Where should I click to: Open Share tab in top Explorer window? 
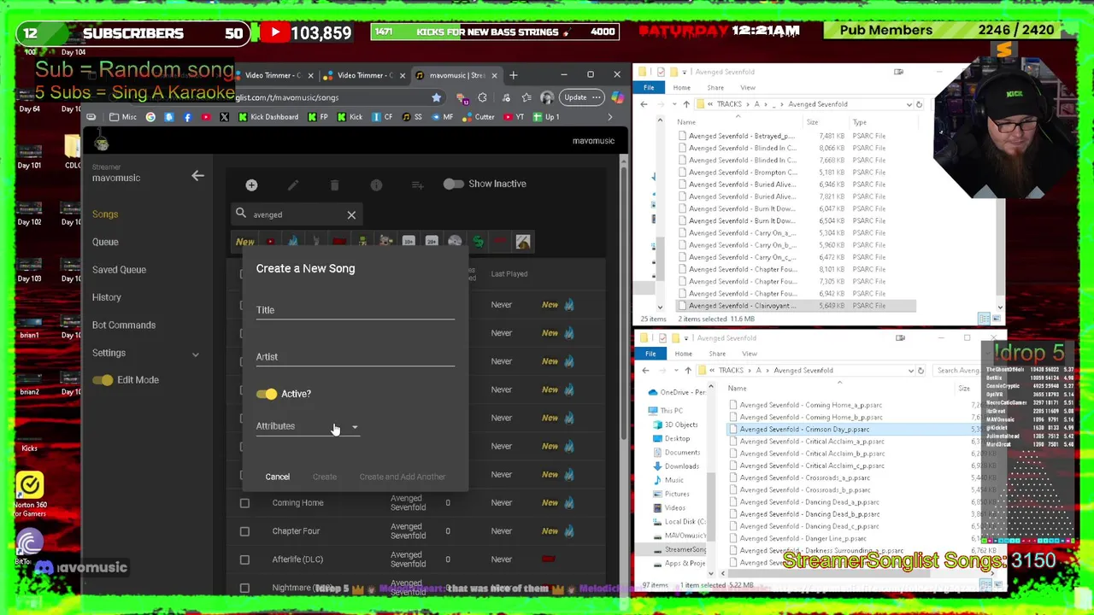715,88
